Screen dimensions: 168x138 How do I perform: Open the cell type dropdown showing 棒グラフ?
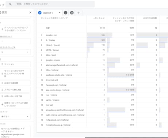(15, 117)
